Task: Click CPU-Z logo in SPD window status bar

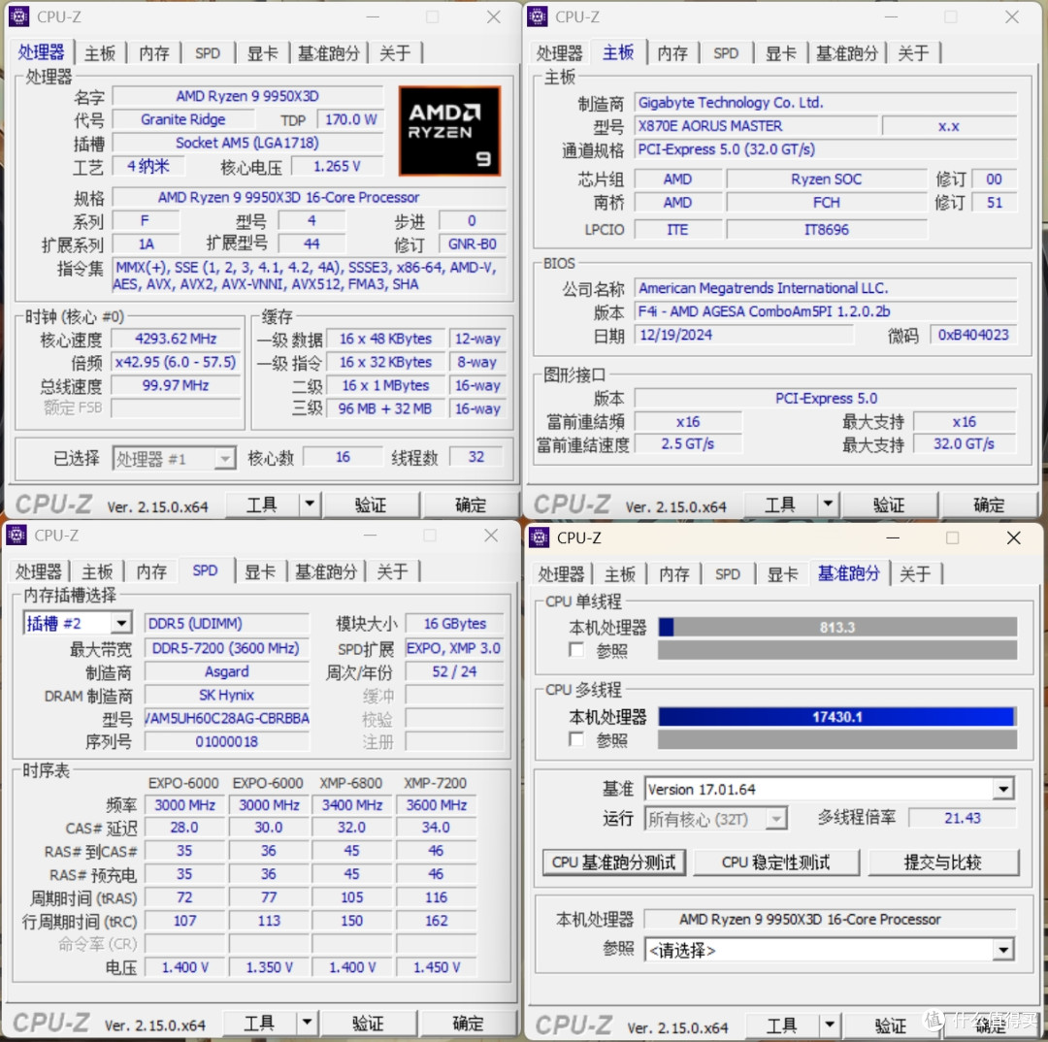Action: (x=50, y=1022)
